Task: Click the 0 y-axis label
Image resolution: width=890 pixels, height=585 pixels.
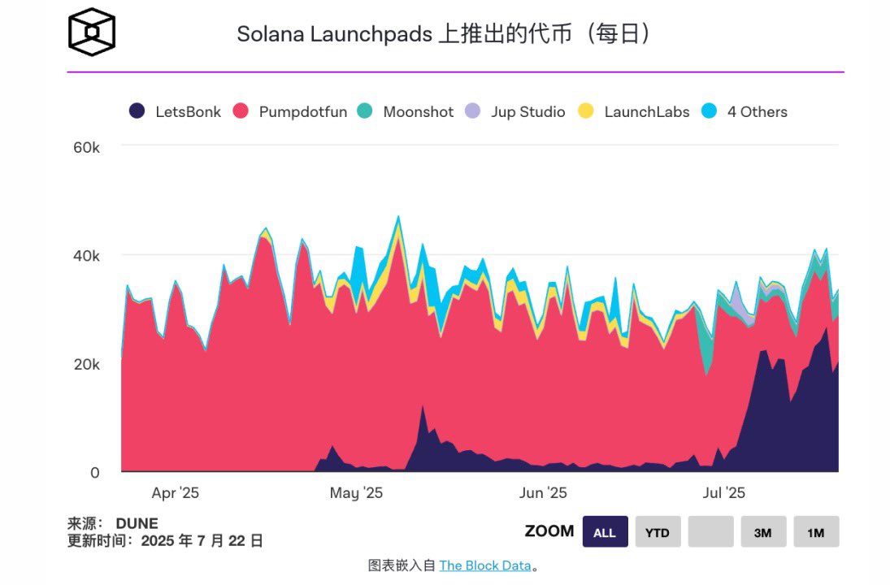Action: 95,473
